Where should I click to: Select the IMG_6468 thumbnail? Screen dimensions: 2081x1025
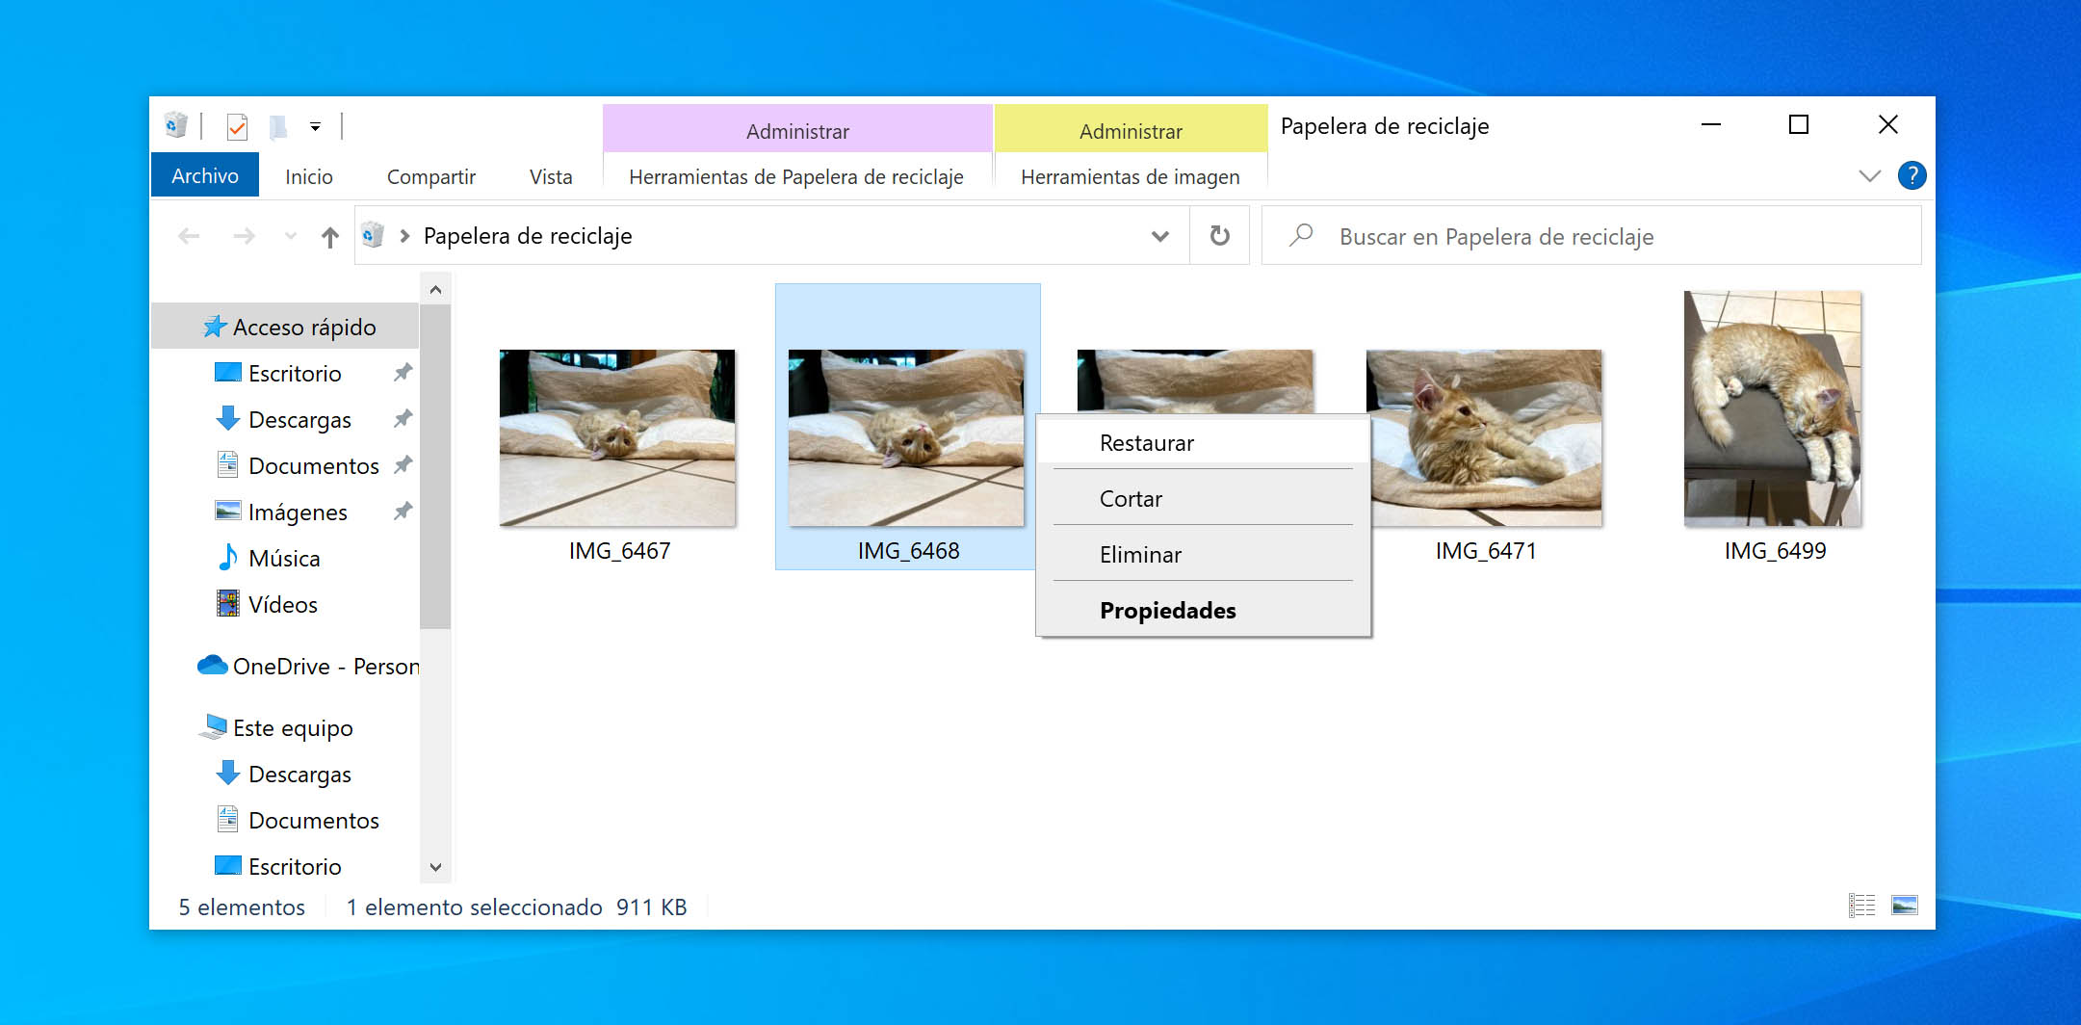(x=906, y=437)
